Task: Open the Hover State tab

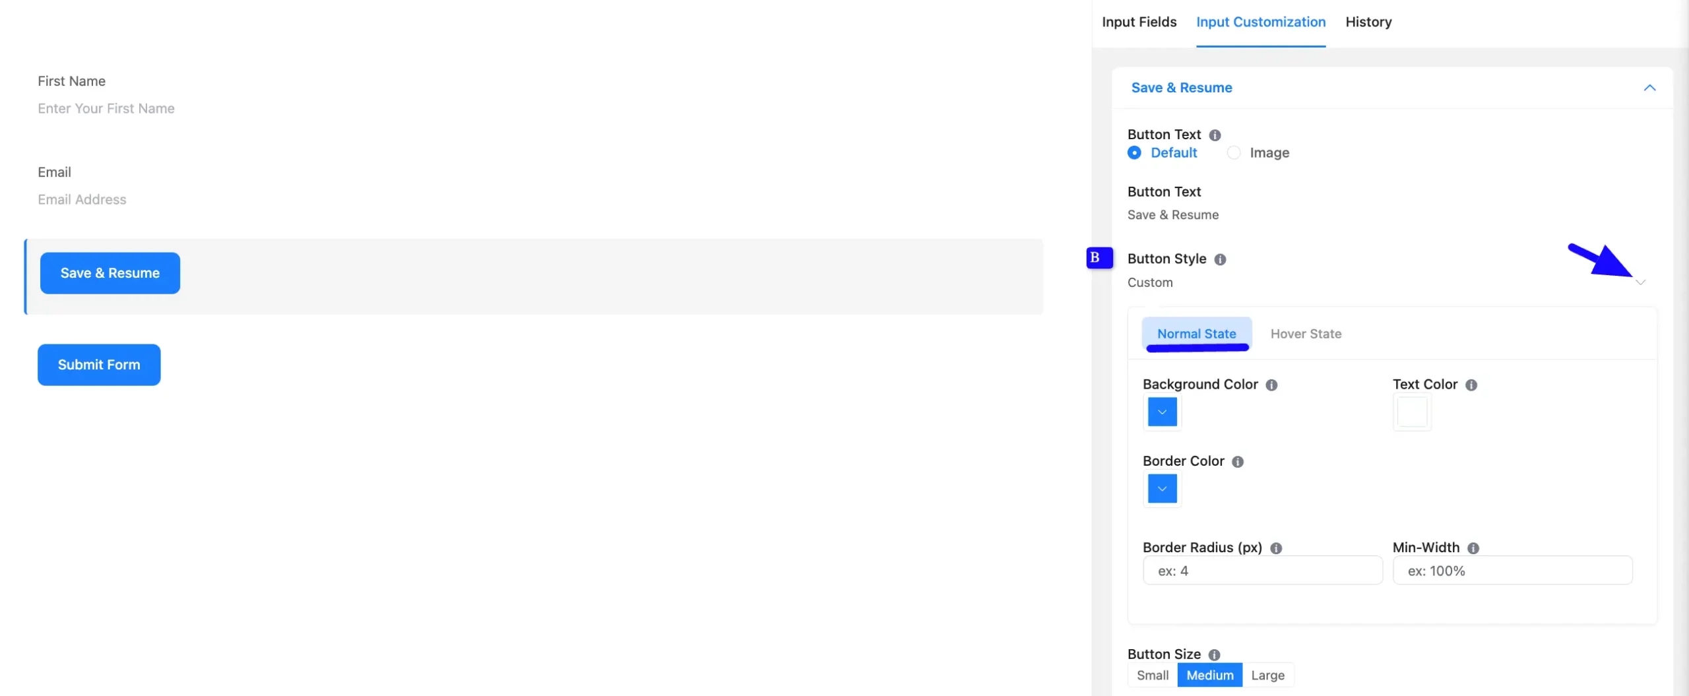Action: 1306,334
